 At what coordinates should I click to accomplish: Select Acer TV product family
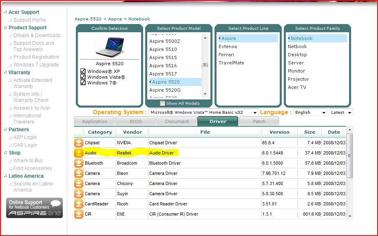point(297,87)
